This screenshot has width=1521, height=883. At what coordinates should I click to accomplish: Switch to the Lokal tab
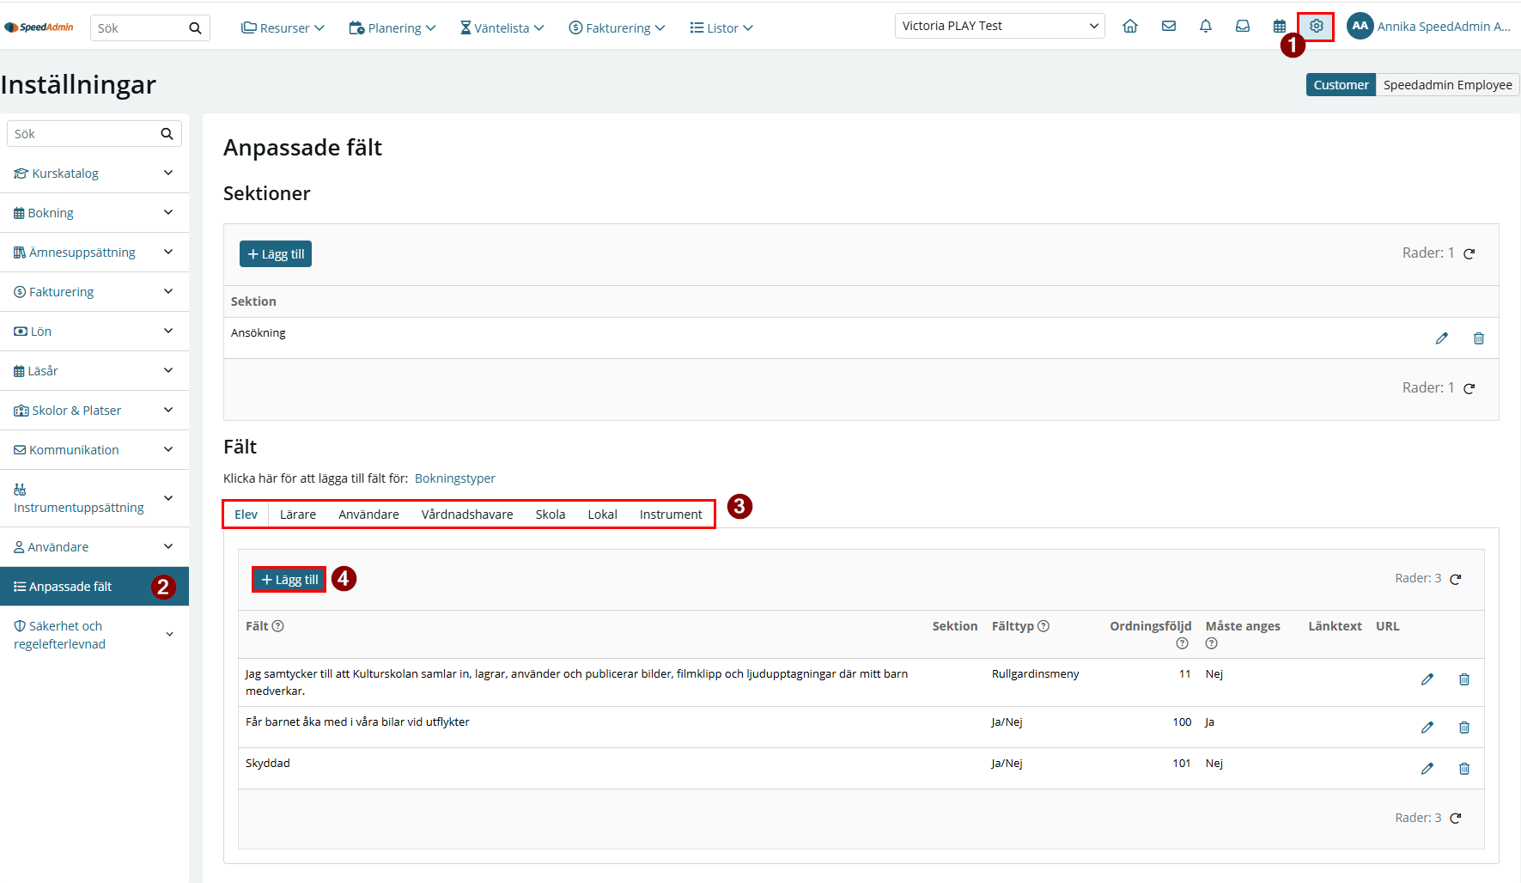(x=602, y=515)
